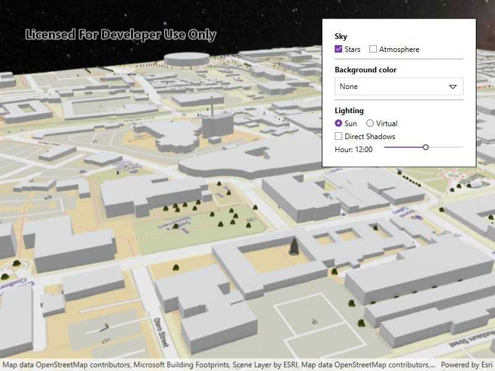The height and width of the screenshot is (371, 495).
Task: Select the Otero Street label on the map
Action: (x=160, y=333)
